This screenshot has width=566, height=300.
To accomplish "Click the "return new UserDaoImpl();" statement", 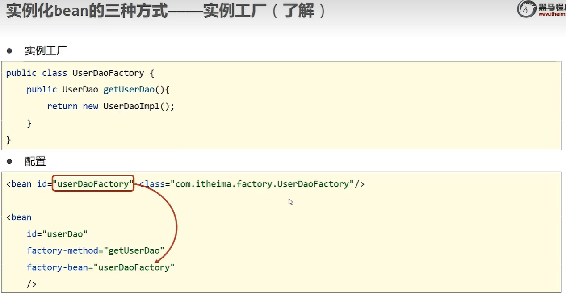I will coord(111,106).
